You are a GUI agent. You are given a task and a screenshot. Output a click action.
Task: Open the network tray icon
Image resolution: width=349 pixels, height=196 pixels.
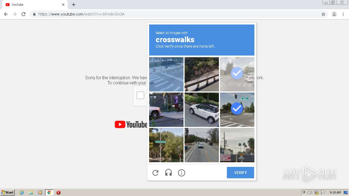[x=317, y=192]
